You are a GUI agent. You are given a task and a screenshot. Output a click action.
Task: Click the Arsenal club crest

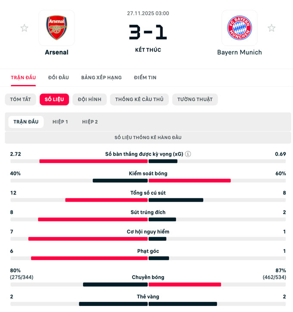pos(56,28)
